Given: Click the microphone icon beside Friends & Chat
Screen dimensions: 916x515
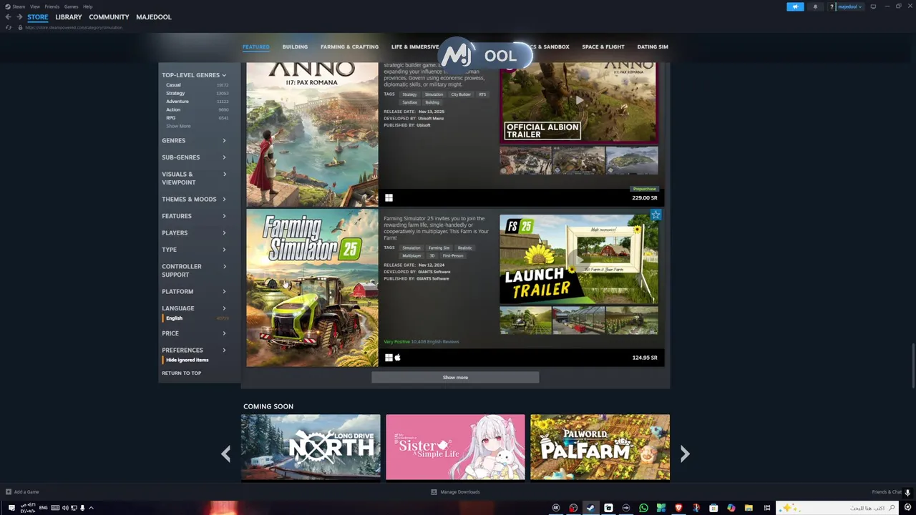Looking at the screenshot, I should [x=907, y=492].
